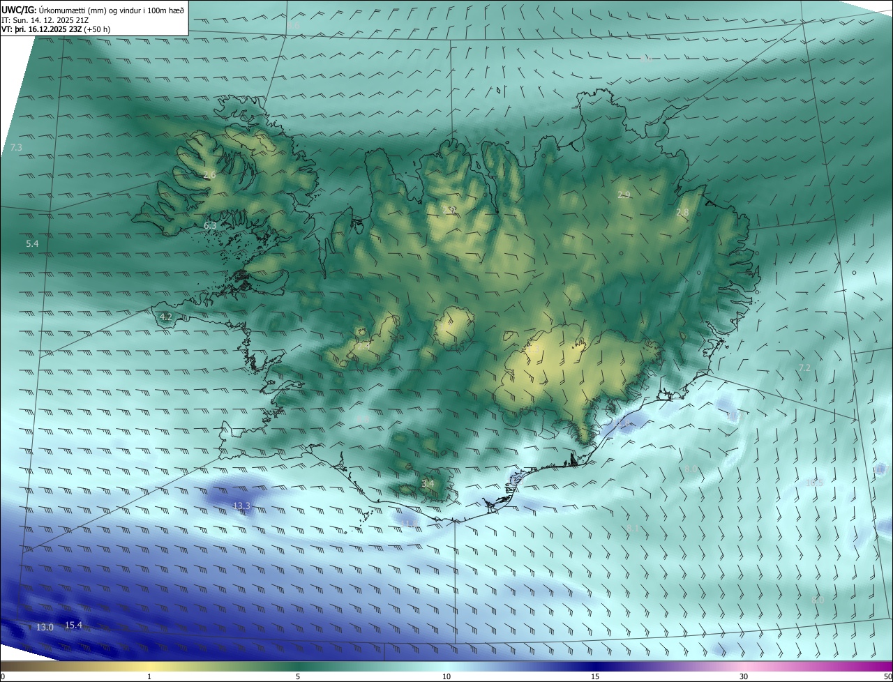Click the "VT: þri. 16.12.2025 23Z (+50 h)" line
The width and height of the screenshot is (893, 682).
pyautogui.click(x=56, y=29)
